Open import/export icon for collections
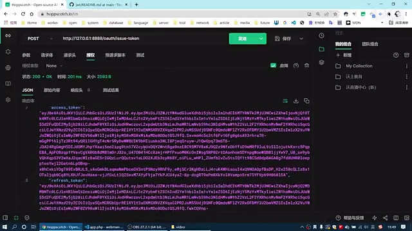412x231 pixels. click(406, 55)
